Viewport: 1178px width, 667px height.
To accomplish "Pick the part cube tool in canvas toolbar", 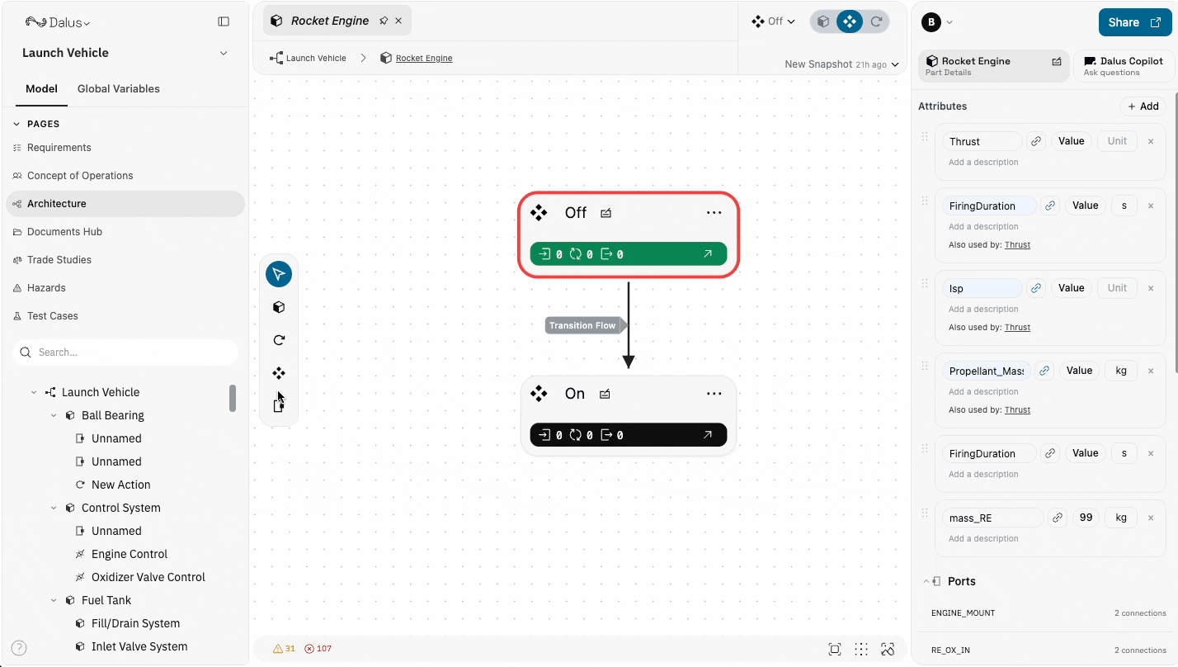I will [279, 307].
